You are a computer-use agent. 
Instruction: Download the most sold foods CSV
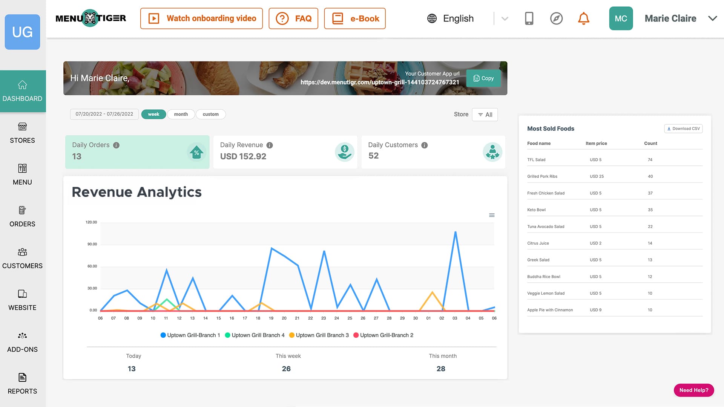pyautogui.click(x=683, y=129)
